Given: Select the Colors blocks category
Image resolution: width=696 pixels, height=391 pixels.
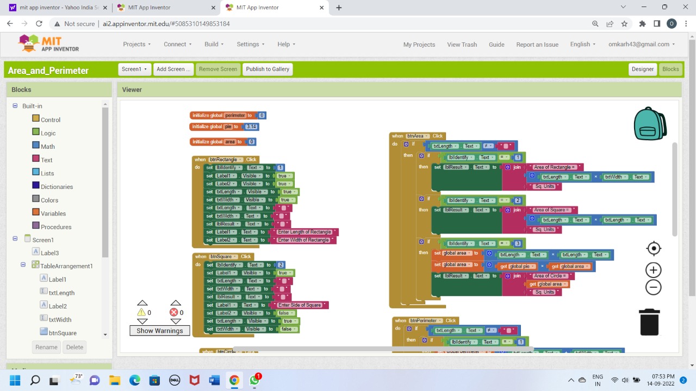Looking at the screenshot, I should click(x=49, y=200).
